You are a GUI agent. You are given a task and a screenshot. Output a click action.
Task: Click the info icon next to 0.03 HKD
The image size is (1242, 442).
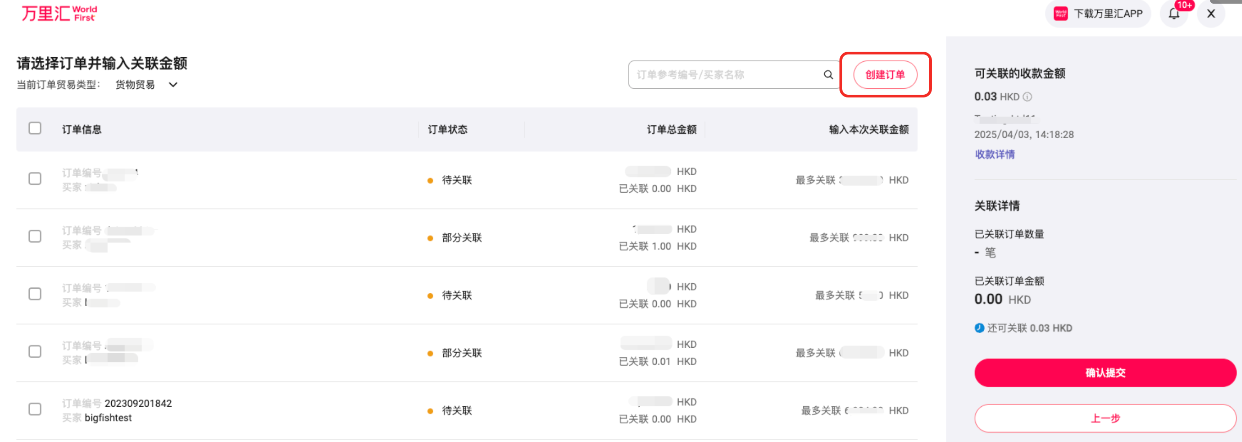click(1028, 97)
